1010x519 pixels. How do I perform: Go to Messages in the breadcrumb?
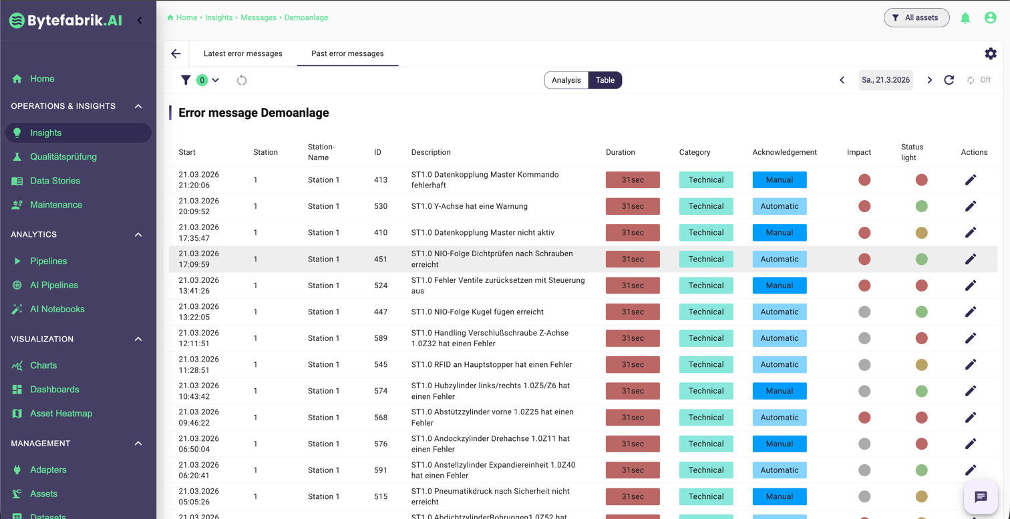(259, 17)
